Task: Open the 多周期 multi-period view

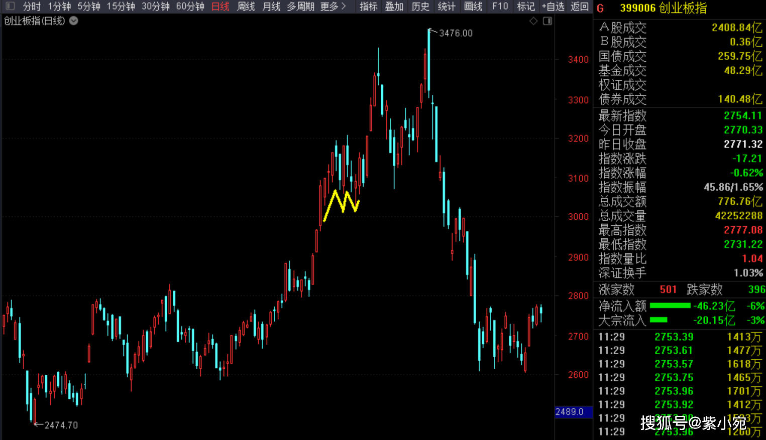Action: [x=301, y=7]
